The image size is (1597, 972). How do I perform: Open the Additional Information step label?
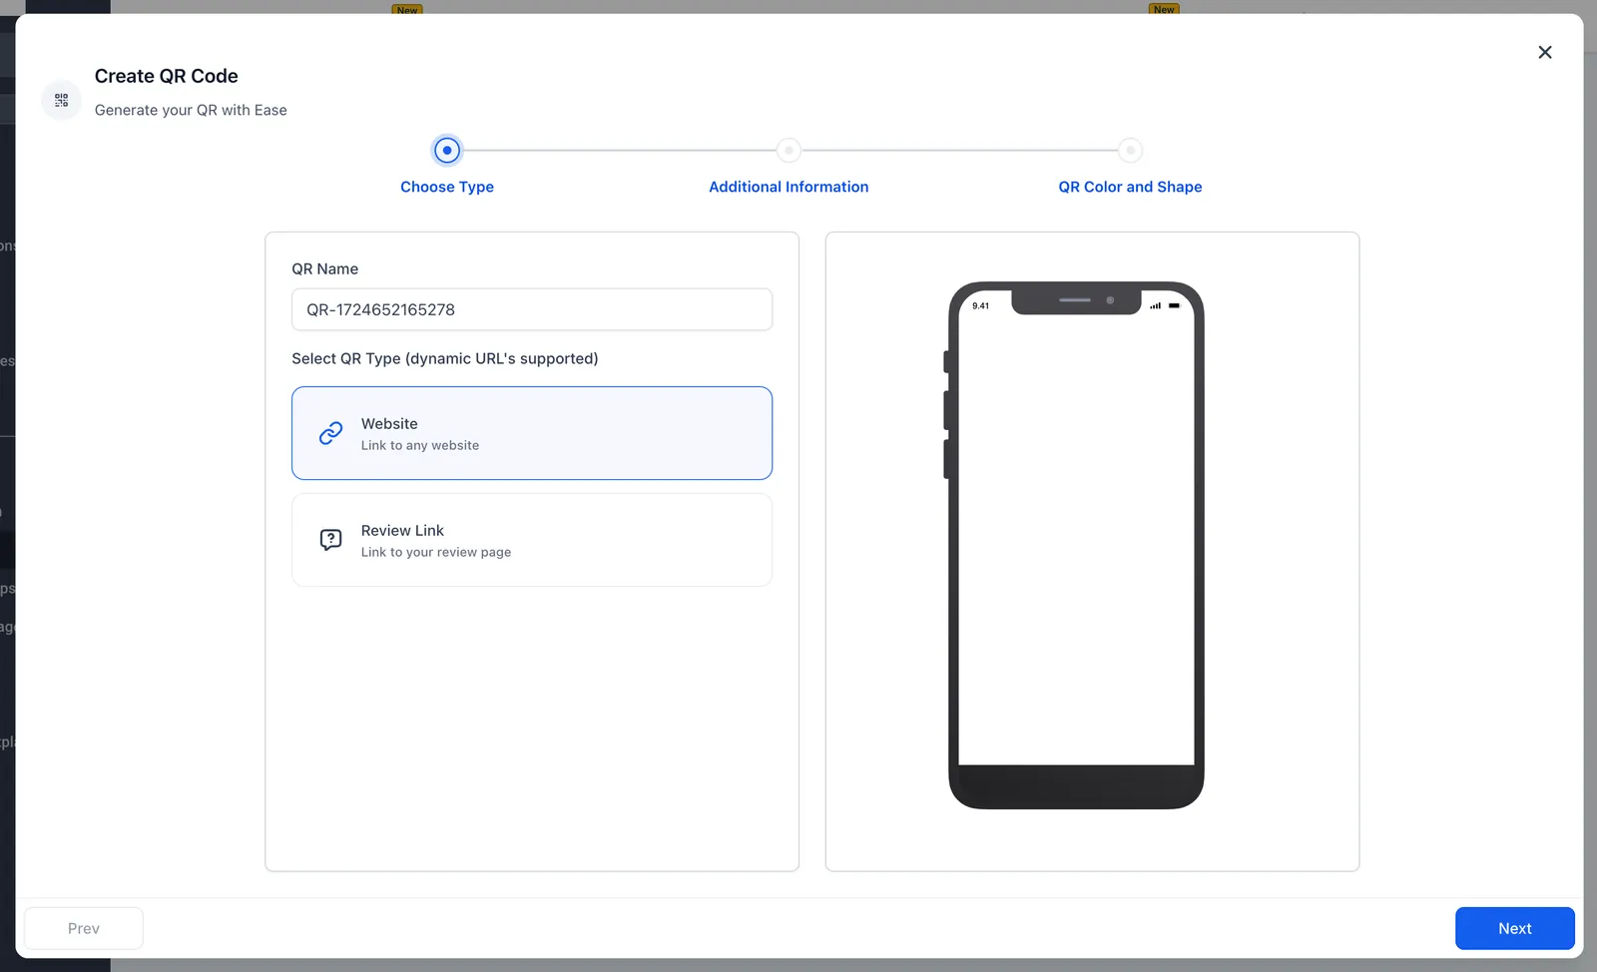tap(789, 187)
